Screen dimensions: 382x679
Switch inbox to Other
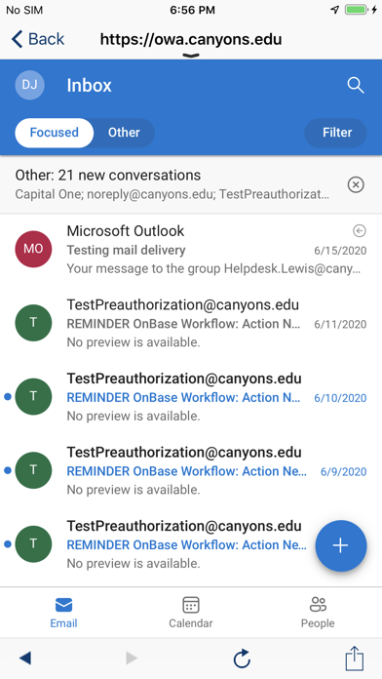pyautogui.click(x=124, y=133)
